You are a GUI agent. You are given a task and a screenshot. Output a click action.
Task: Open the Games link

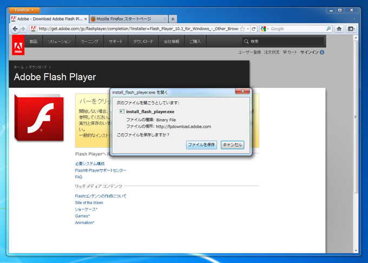point(82,216)
